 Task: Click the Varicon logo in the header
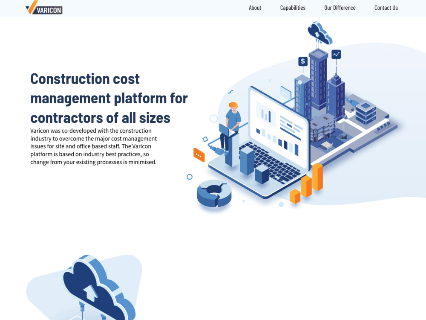pos(44,8)
